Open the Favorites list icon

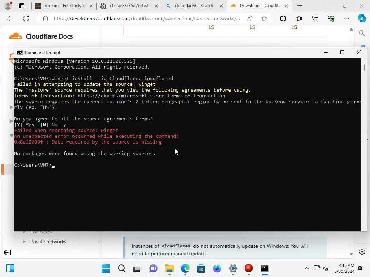coord(299,18)
